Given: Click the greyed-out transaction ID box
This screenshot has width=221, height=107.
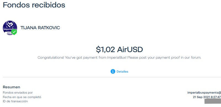Looking at the screenshot, I should click(x=213, y=101).
